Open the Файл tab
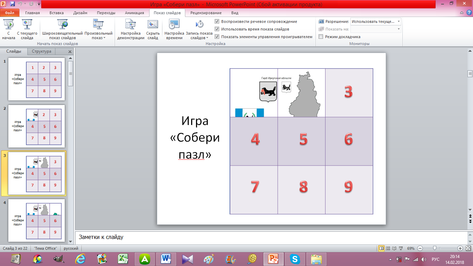Viewport: 473px width, 266px height. [9, 13]
